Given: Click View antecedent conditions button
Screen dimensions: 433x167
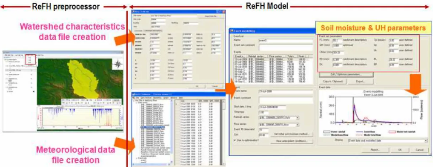Looking at the screenshot, I should [x=293, y=141].
